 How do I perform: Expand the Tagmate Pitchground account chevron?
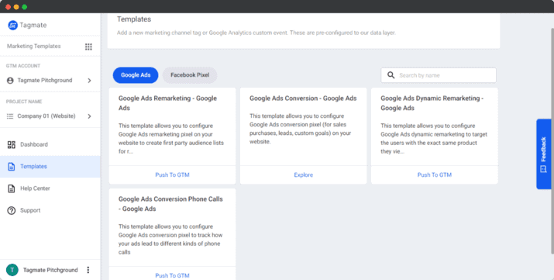point(89,81)
